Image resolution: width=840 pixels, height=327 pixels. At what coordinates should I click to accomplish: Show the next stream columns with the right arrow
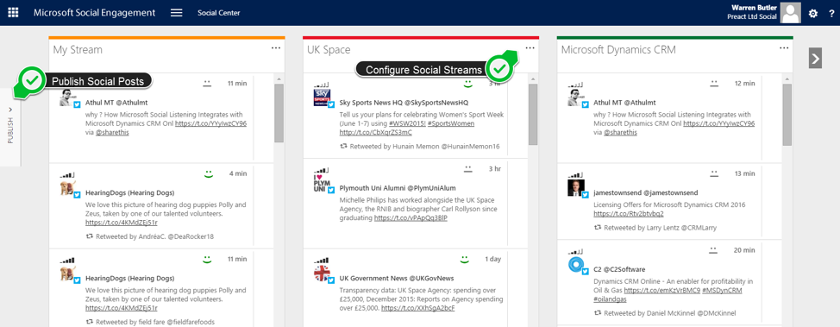coord(815,58)
